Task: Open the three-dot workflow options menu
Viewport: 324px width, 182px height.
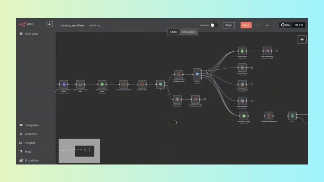Action: 267,25
